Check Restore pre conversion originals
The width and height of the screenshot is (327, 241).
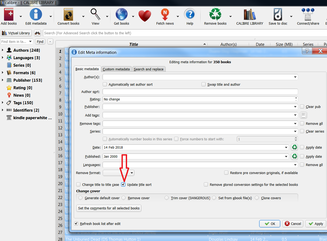point(226,173)
